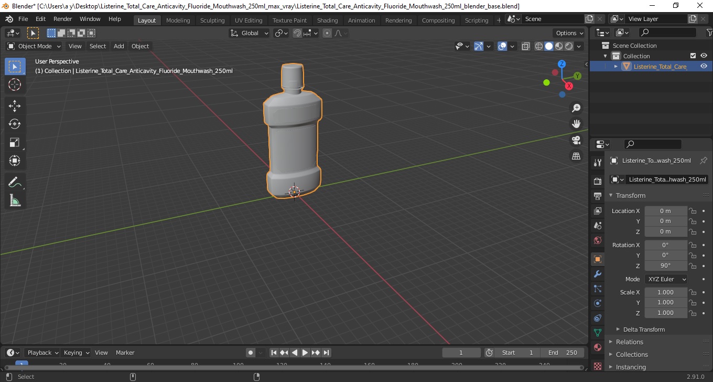Click the current frame number field

tap(461, 353)
